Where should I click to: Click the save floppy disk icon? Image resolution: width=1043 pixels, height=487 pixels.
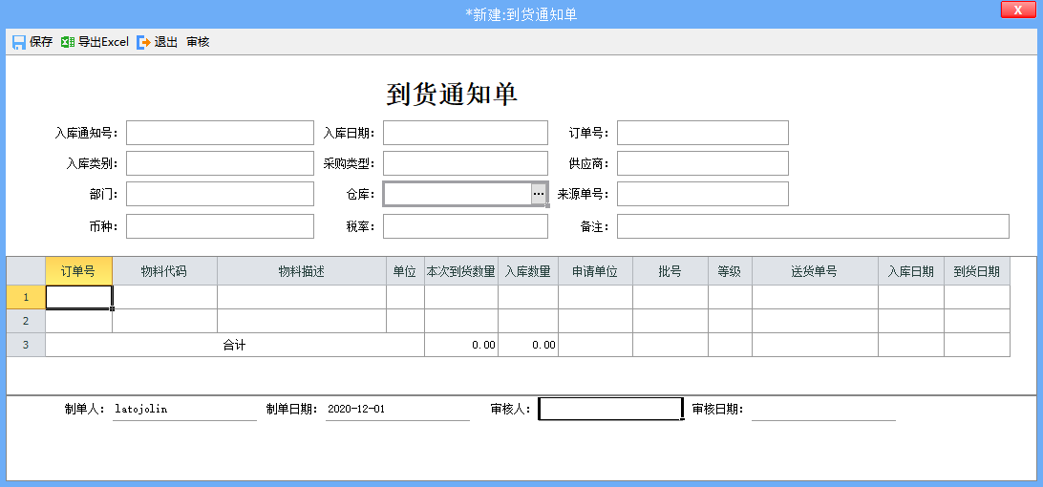tap(19, 42)
